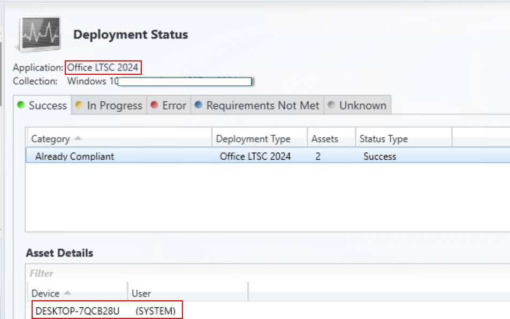Click the blue Requirements Not Met dot icon

pyautogui.click(x=199, y=105)
